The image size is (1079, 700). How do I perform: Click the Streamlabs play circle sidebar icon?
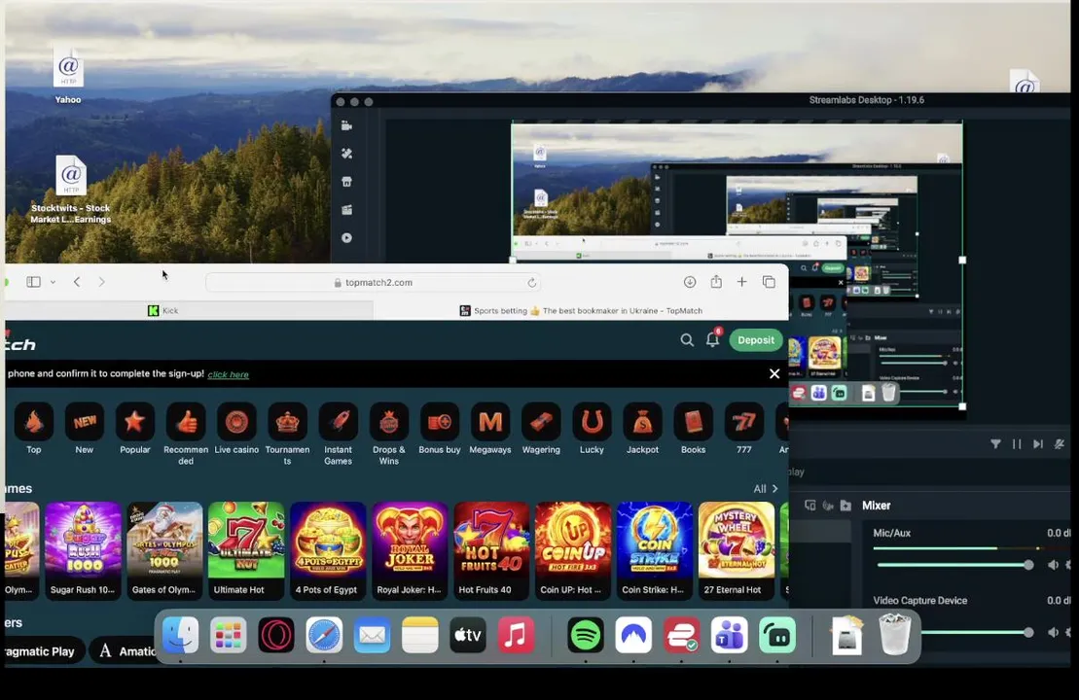click(346, 238)
